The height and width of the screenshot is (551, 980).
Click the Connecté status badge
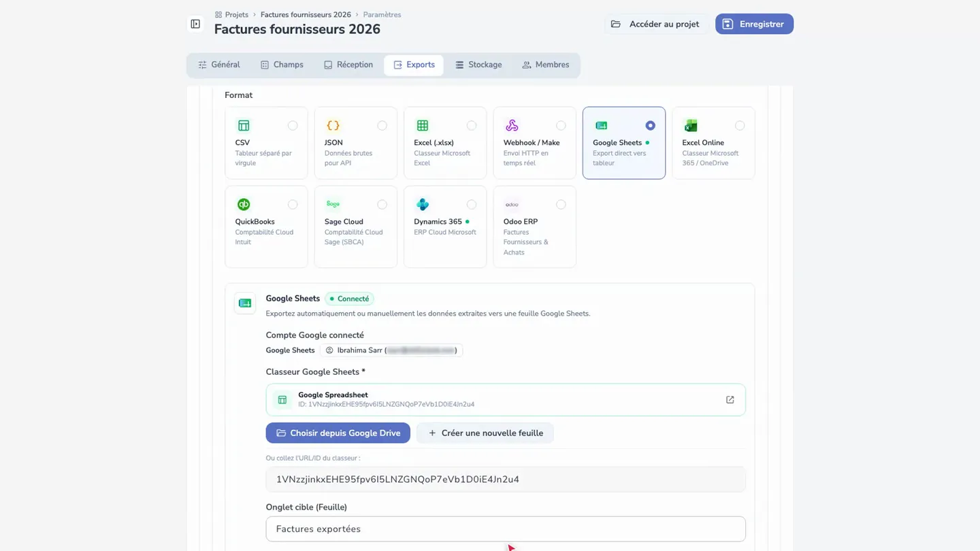point(349,299)
